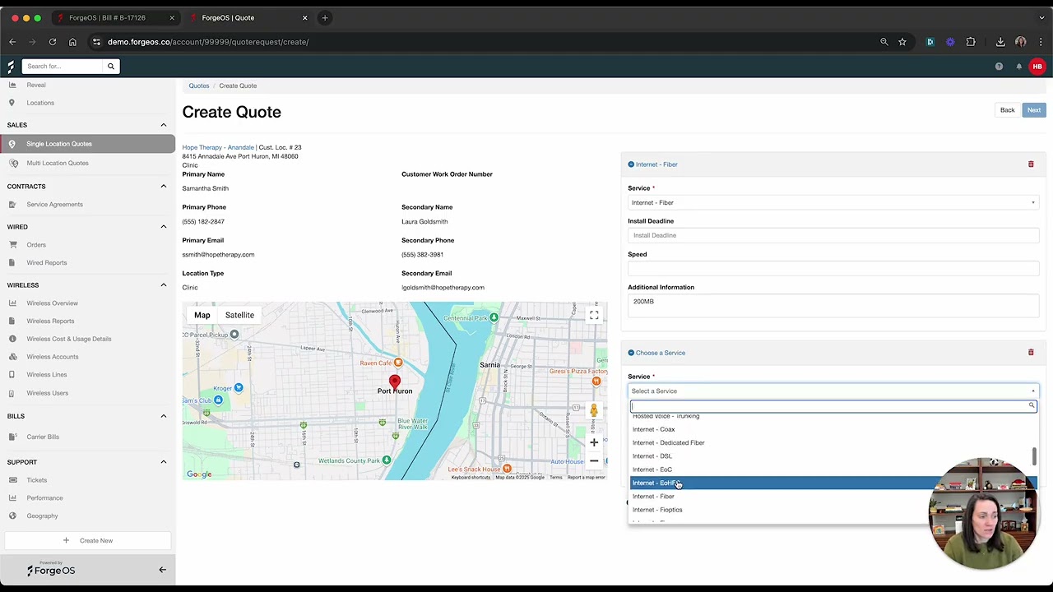The image size is (1053, 592).
Task: Zoom out on the map
Action: [594, 460]
